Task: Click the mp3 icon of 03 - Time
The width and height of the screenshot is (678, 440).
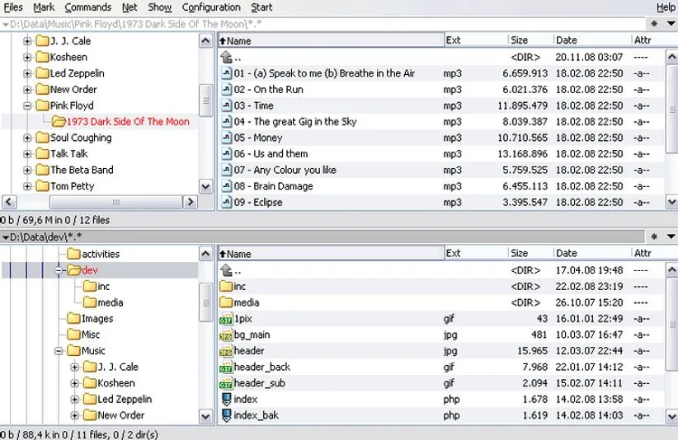Action: (x=227, y=105)
